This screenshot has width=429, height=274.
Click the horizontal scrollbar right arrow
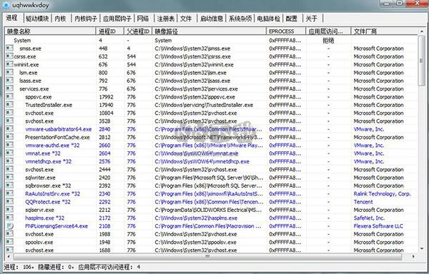[413, 257]
